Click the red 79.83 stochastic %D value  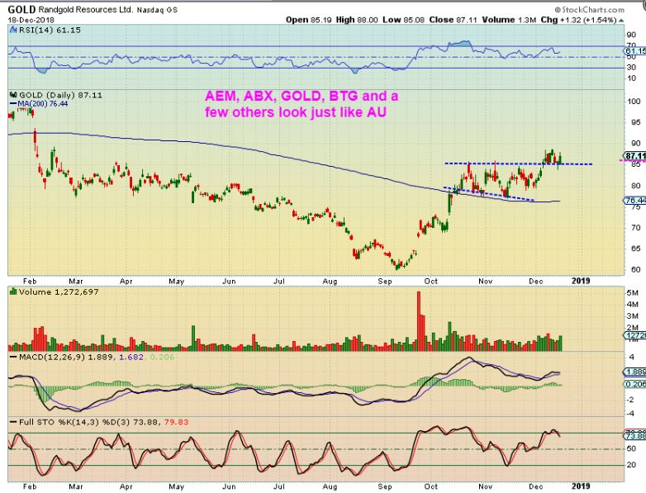point(176,422)
